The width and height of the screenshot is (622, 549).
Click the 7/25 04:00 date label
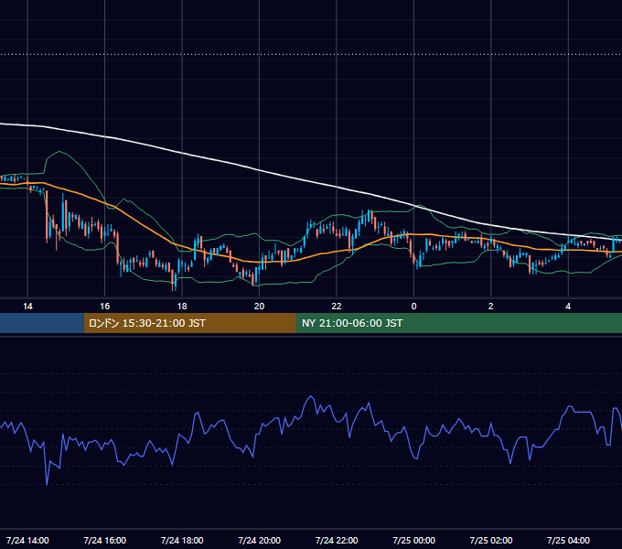[x=568, y=540]
